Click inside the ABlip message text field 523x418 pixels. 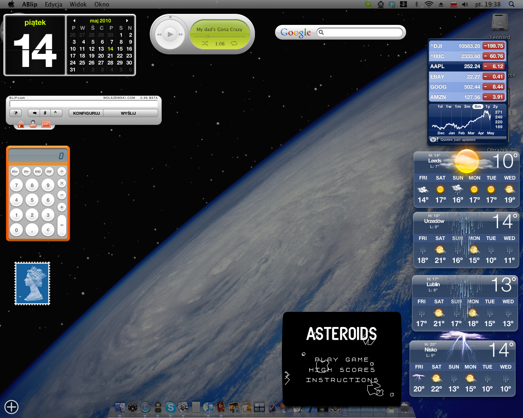(84, 104)
